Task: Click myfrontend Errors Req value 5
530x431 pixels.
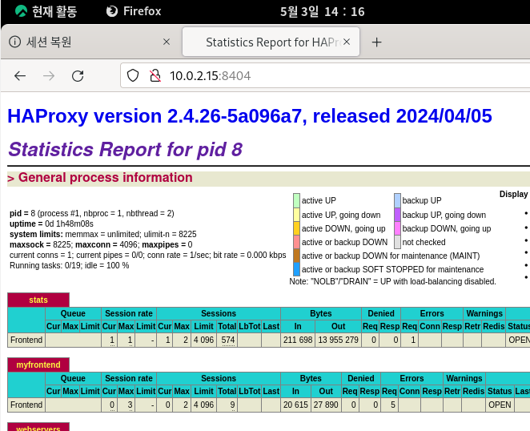Action: (x=393, y=405)
